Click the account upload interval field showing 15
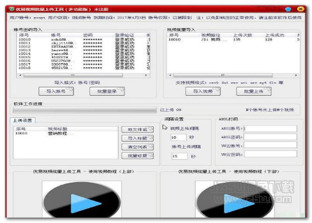This screenshot has width=312, height=223. click(x=179, y=156)
